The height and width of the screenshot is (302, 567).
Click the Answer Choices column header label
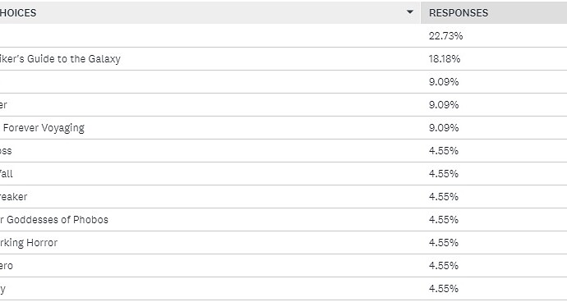tap(18, 12)
